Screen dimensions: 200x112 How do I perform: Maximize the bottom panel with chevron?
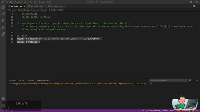[x=194, y=80]
